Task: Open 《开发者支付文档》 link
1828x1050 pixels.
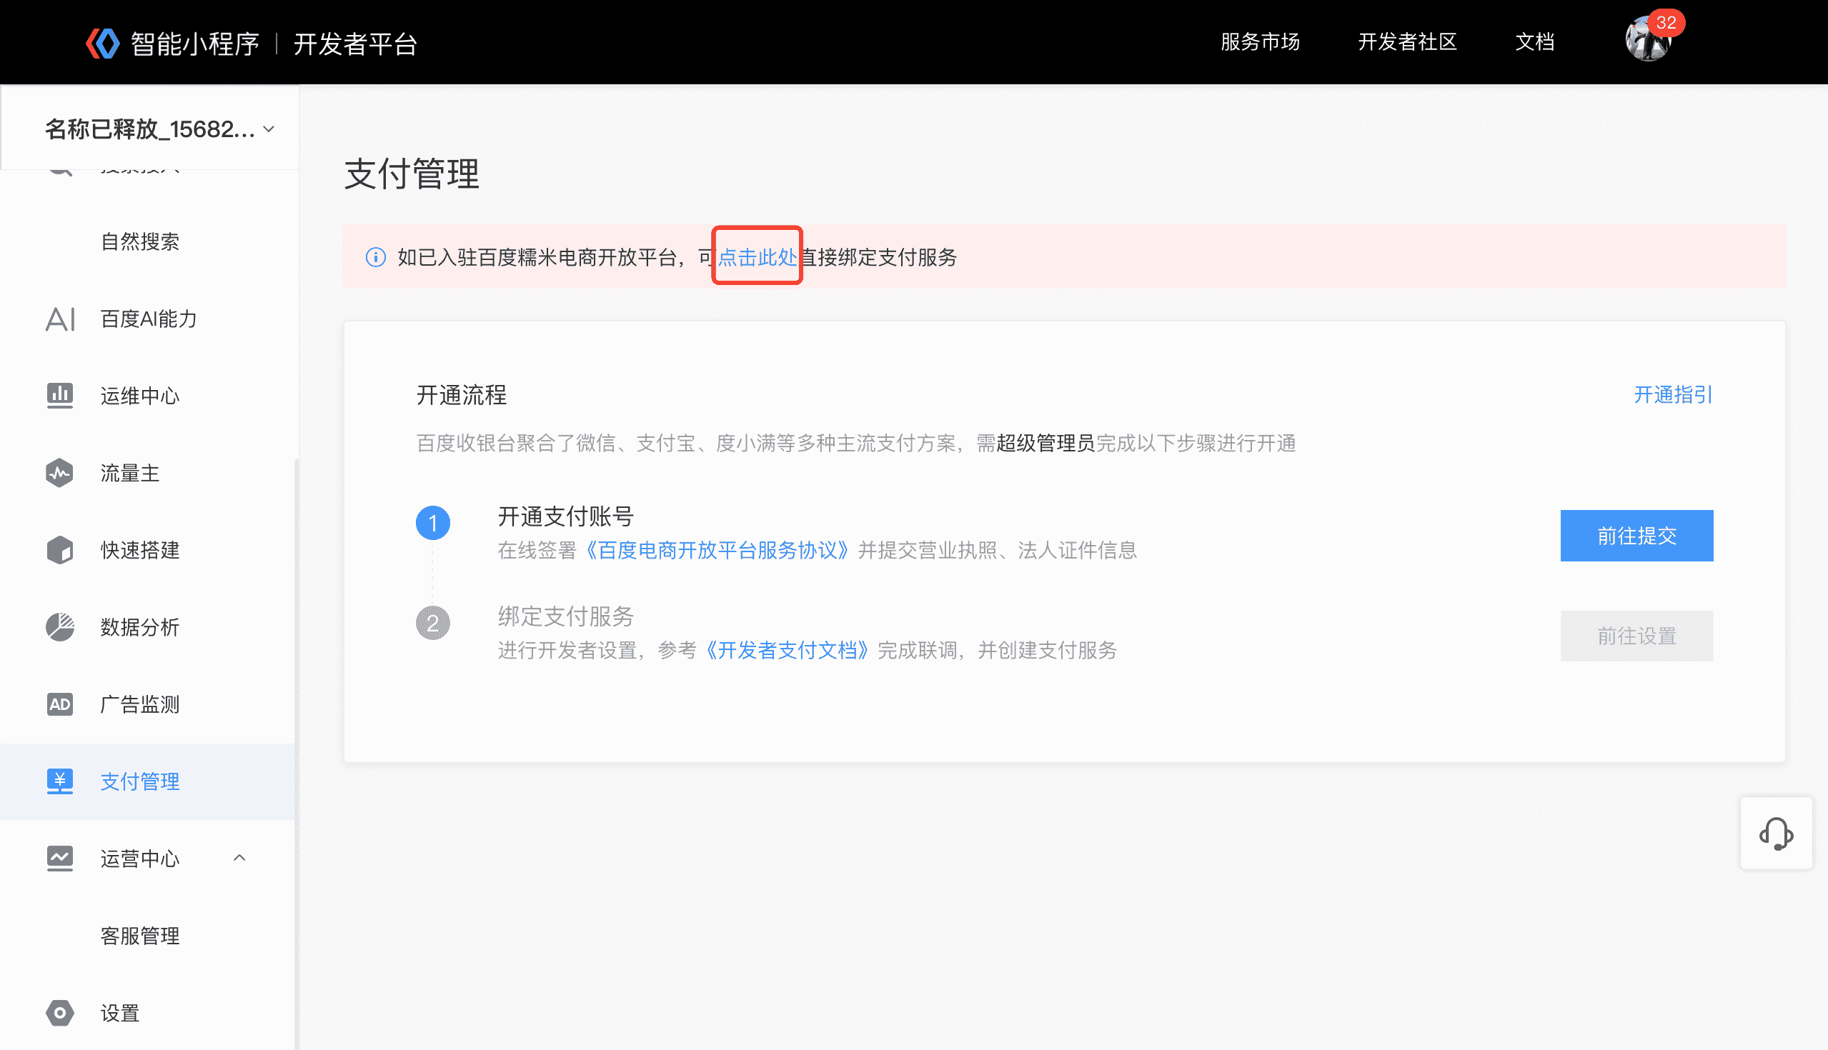Action: click(786, 651)
